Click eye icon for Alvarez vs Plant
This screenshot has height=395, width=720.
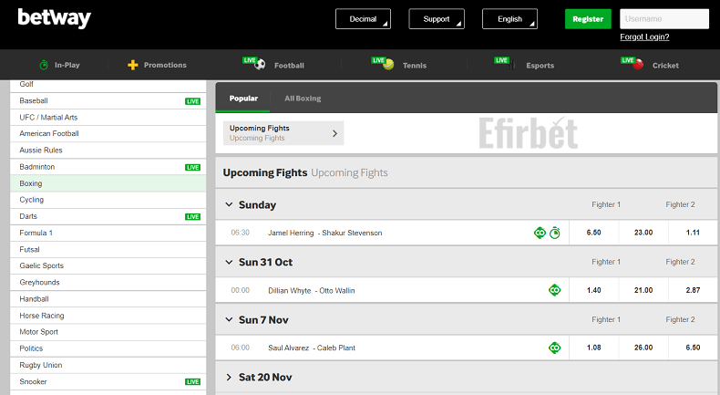click(x=555, y=348)
